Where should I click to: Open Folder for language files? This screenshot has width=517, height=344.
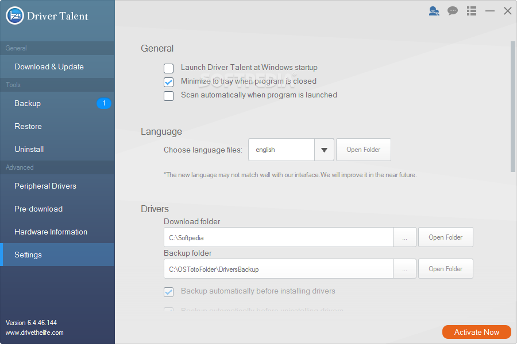coord(364,150)
